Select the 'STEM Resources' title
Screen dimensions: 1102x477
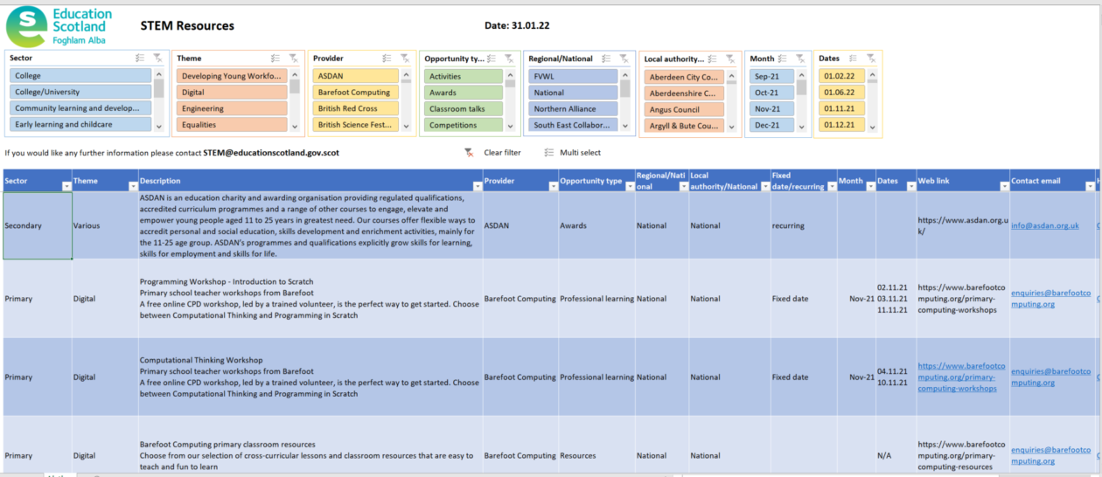click(x=187, y=26)
